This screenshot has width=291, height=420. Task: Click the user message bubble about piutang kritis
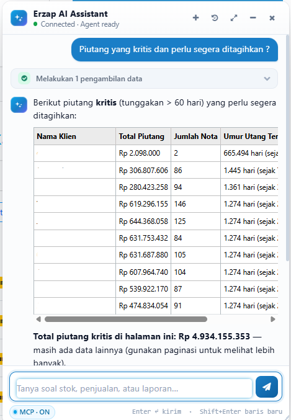pos(174,49)
